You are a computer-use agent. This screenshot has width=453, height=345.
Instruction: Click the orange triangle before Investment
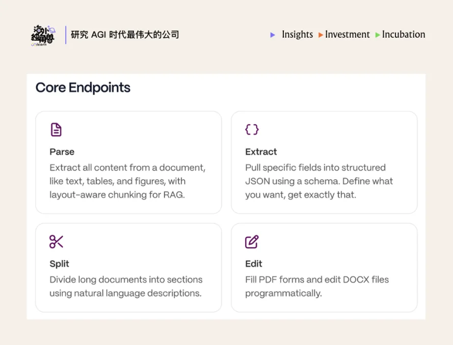[321, 35]
